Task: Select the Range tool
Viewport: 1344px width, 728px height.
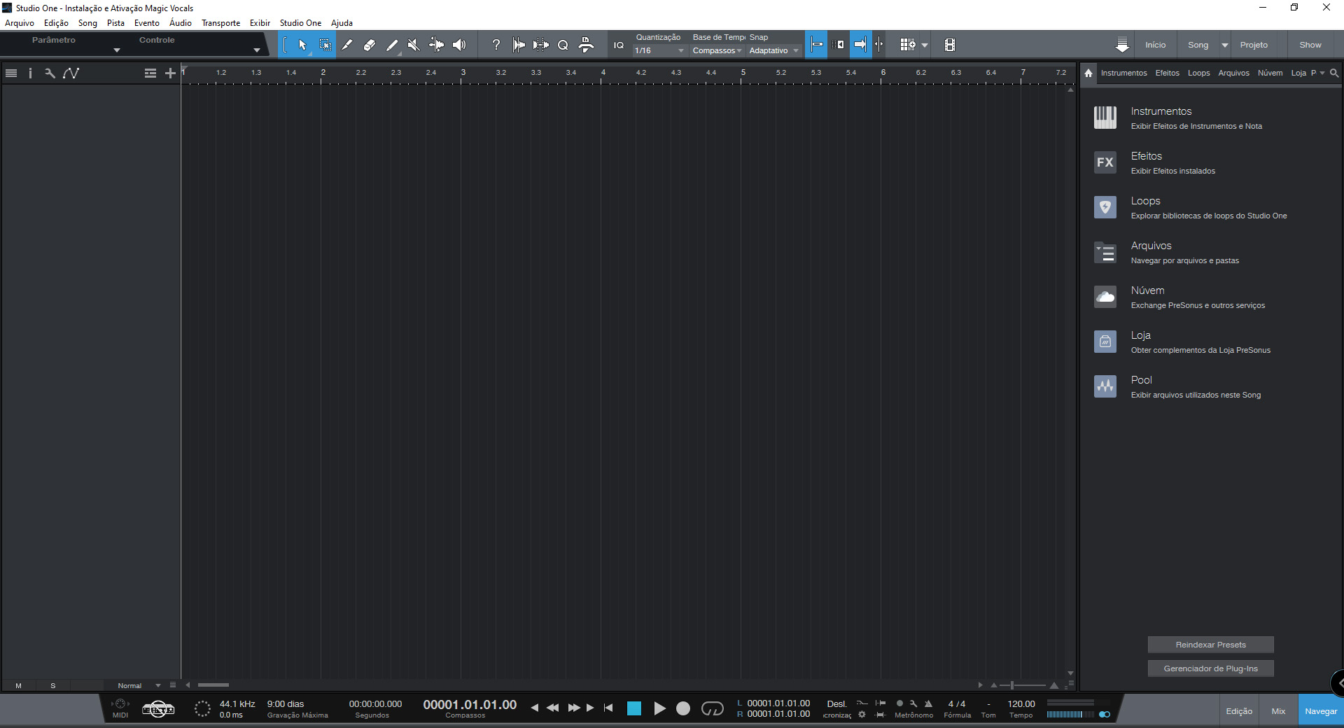Action: (325, 45)
